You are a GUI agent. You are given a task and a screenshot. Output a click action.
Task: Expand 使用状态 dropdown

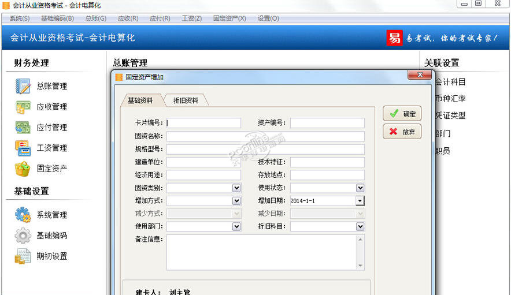(x=360, y=188)
